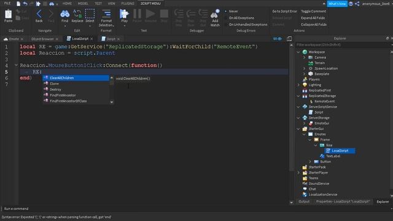The height and width of the screenshot is (221, 393).
Task: Collapse the ServerScriptService node
Action: pyautogui.click(x=298, y=107)
